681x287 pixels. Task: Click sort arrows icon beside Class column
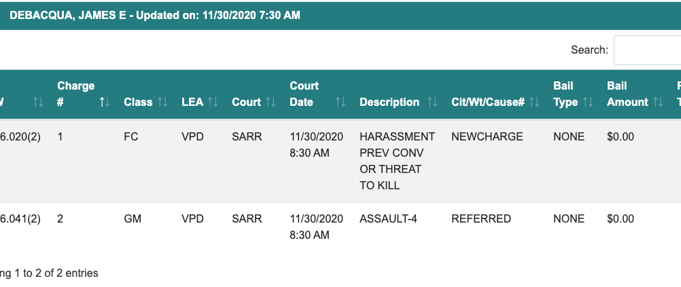click(x=162, y=102)
